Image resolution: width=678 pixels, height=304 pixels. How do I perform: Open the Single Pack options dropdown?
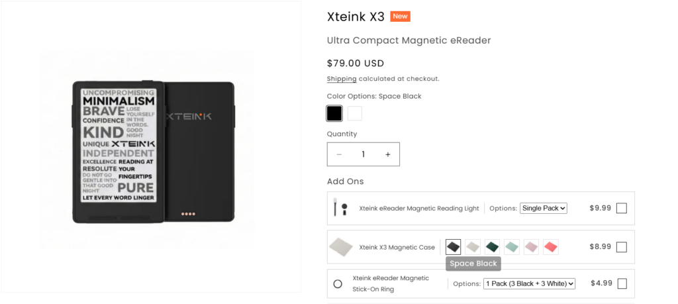pyautogui.click(x=544, y=208)
